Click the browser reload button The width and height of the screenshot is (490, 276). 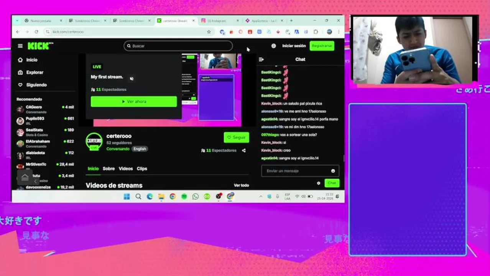[36, 32]
